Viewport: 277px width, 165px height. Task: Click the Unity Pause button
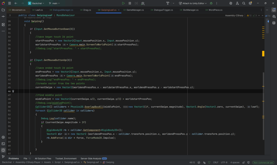point(130,3)
